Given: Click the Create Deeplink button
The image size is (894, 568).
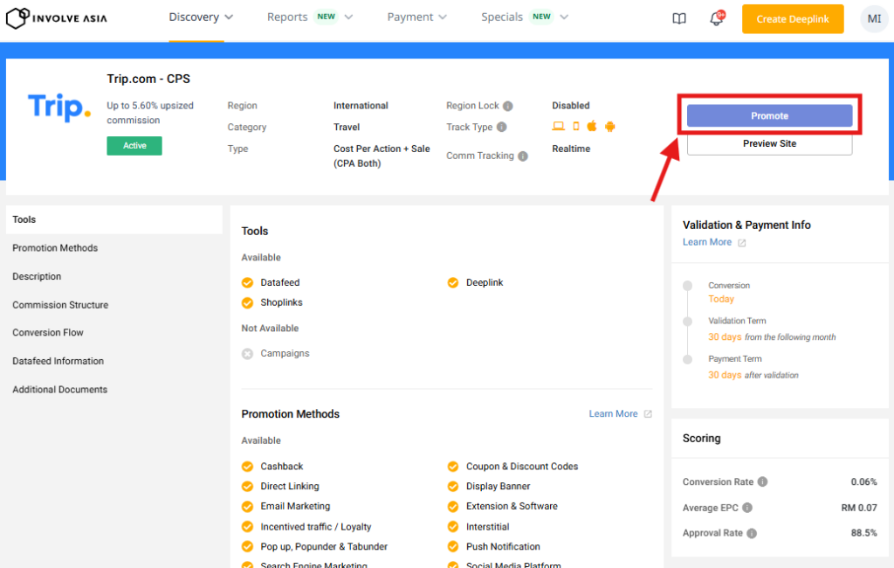Looking at the screenshot, I should pyautogui.click(x=793, y=19).
